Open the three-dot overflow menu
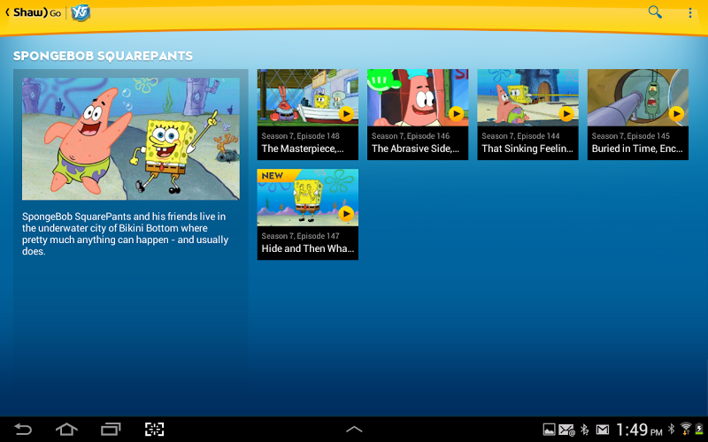Viewport: 708px width, 442px height. point(690,12)
